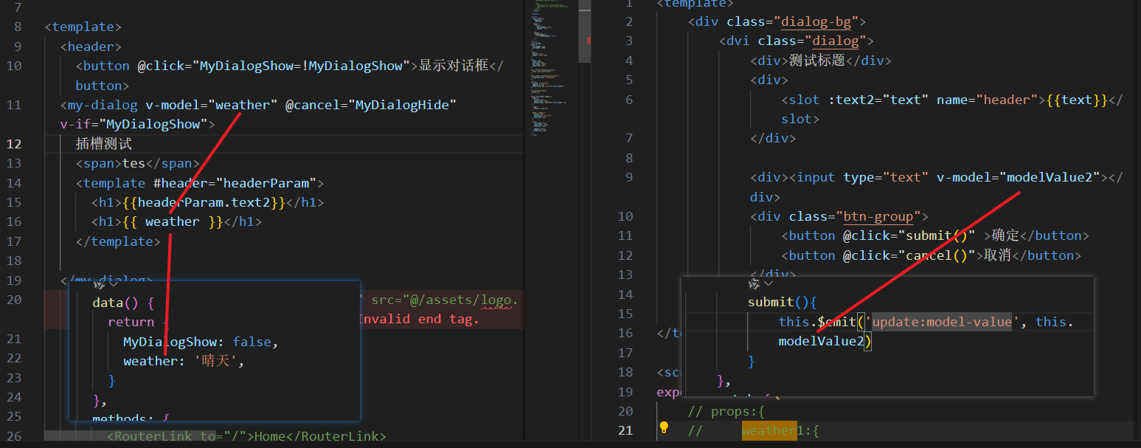The image size is (1141, 448).
Task: Click '显示对话框' button label text
Action: coord(454,66)
